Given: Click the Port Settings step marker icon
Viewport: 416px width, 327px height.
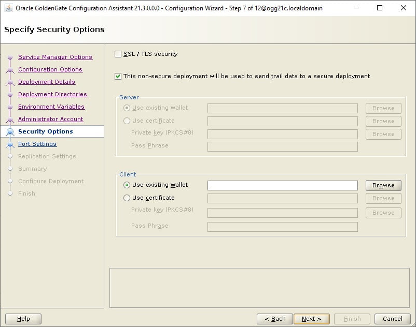Looking at the screenshot, I should (10, 144).
